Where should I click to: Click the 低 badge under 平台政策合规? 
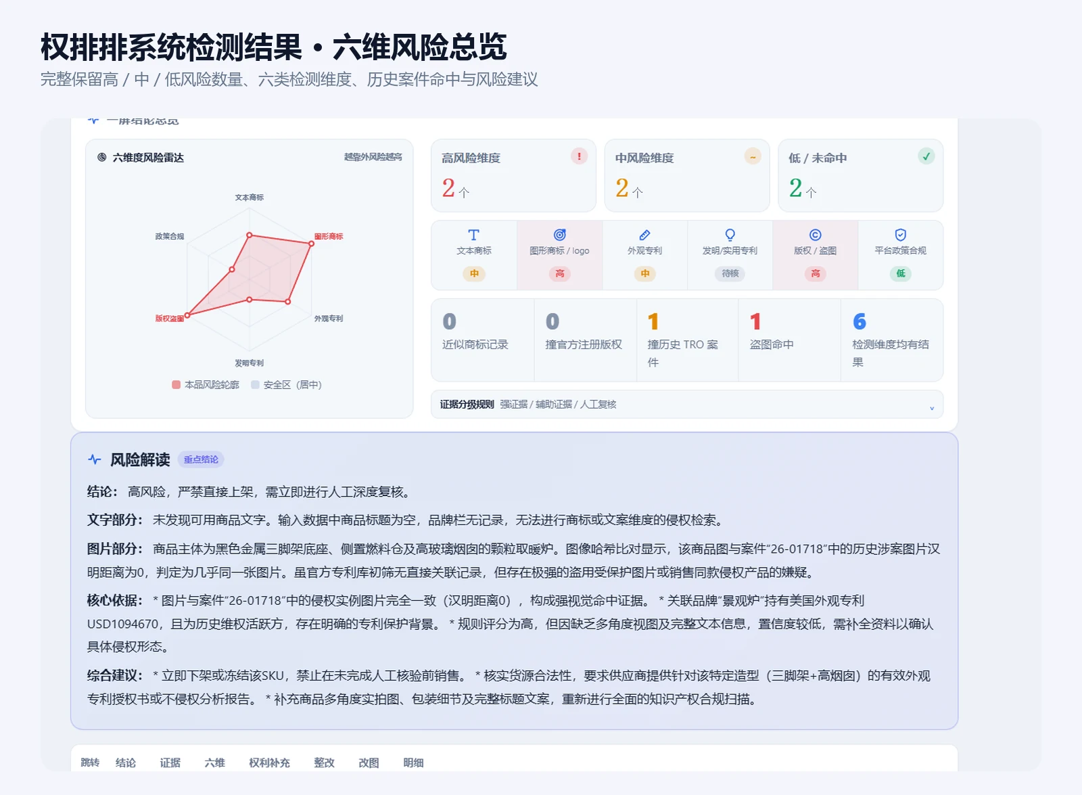click(x=901, y=273)
